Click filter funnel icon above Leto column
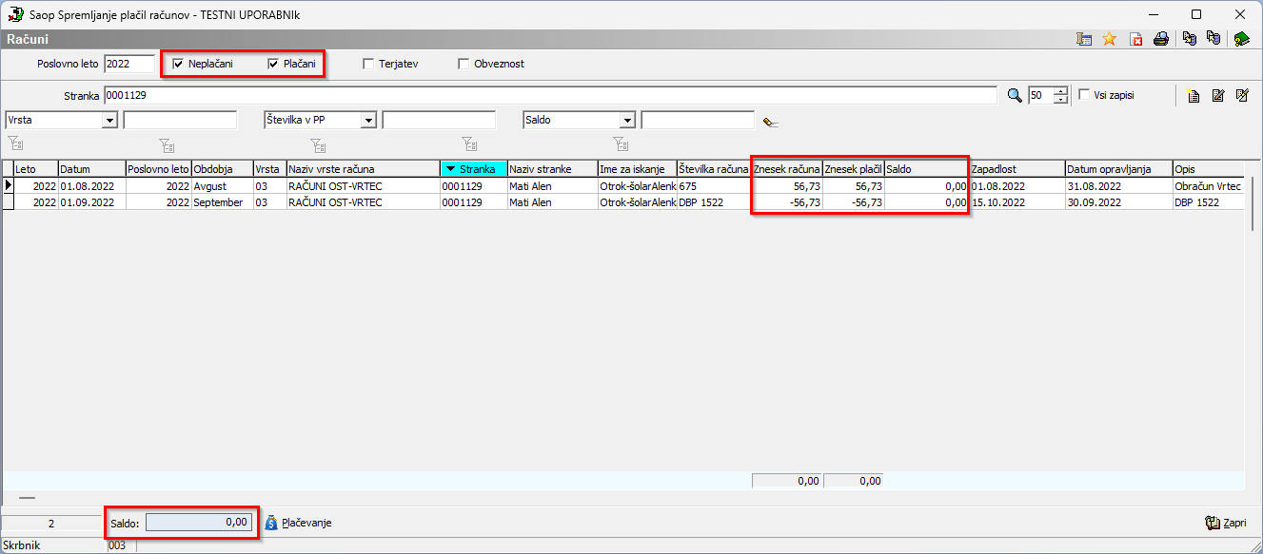The height and width of the screenshot is (554, 1263). click(x=15, y=144)
